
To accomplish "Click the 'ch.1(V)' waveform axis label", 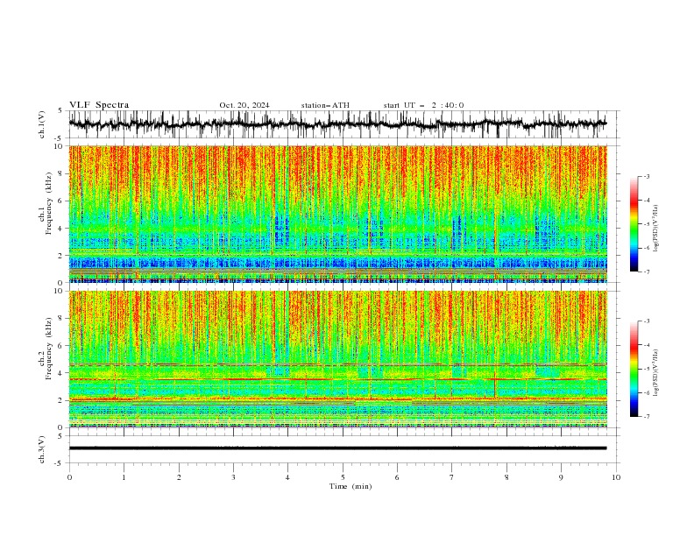I will click(42, 124).
